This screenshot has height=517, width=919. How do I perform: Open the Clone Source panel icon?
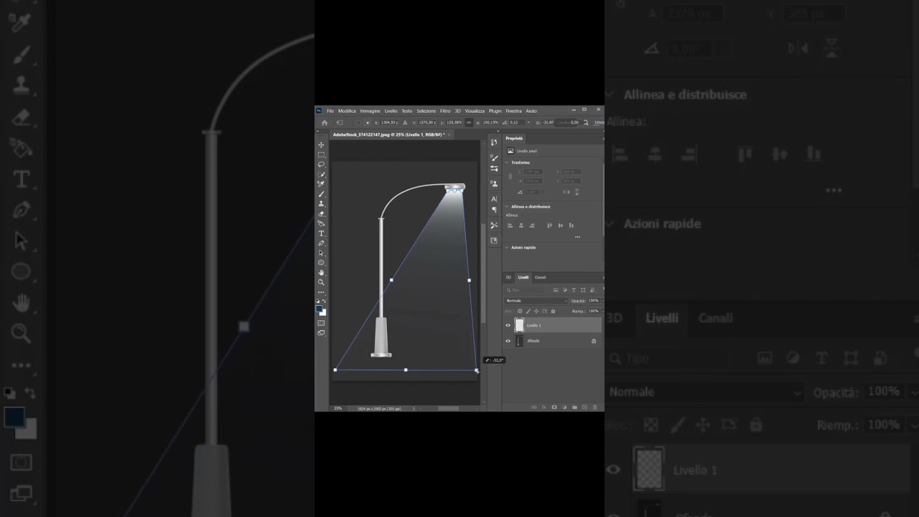point(494,183)
